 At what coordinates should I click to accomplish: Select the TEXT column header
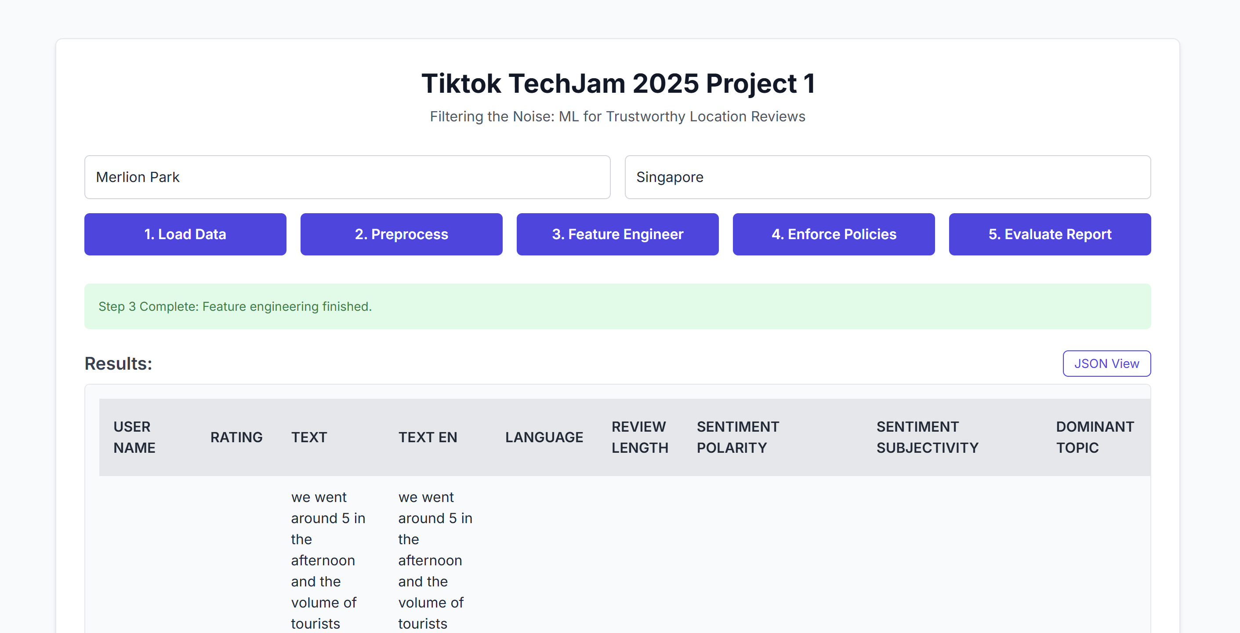(x=309, y=437)
